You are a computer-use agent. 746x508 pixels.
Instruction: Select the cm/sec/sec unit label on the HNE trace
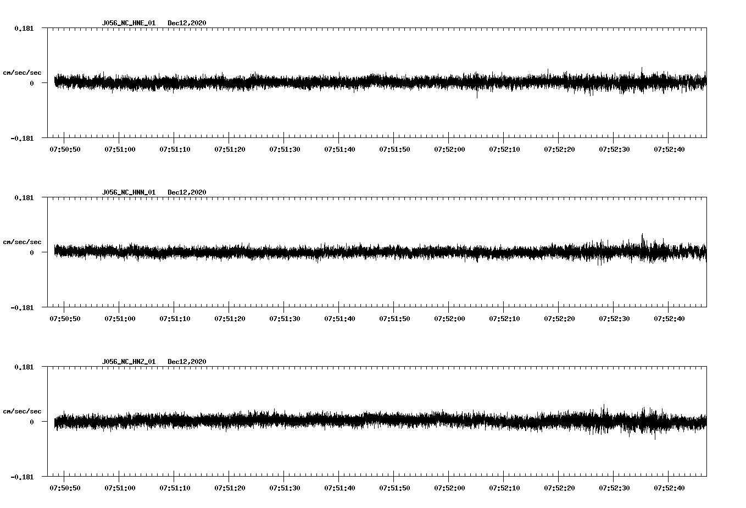[x=22, y=72]
